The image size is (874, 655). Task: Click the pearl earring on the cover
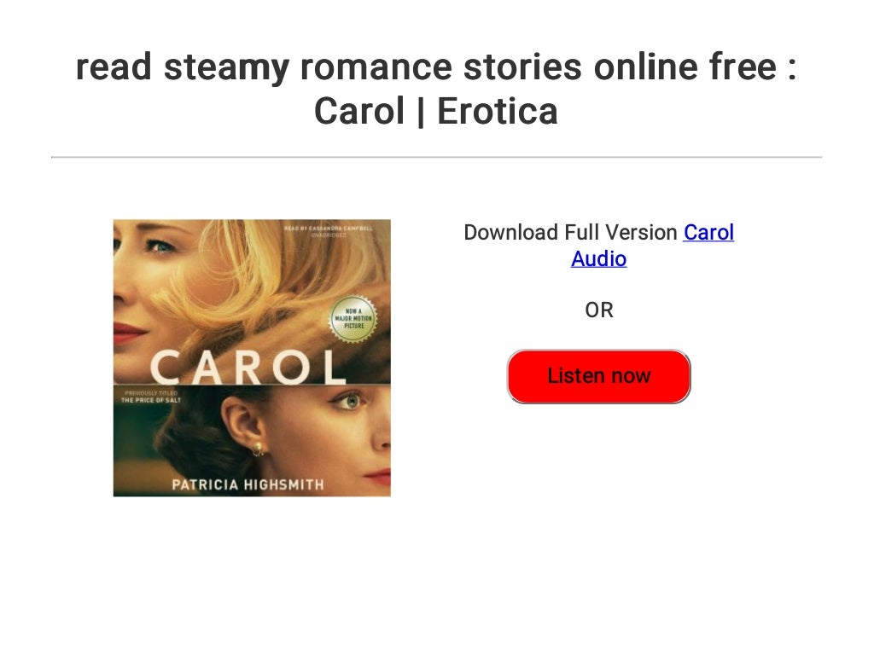click(x=259, y=447)
